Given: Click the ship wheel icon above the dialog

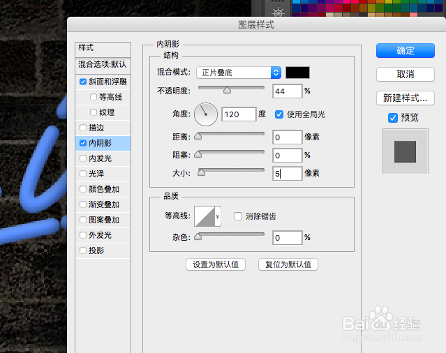Looking at the screenshot, I should click(278, 12).
